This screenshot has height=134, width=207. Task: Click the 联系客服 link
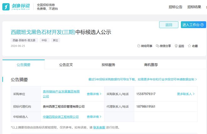[99, 127]
